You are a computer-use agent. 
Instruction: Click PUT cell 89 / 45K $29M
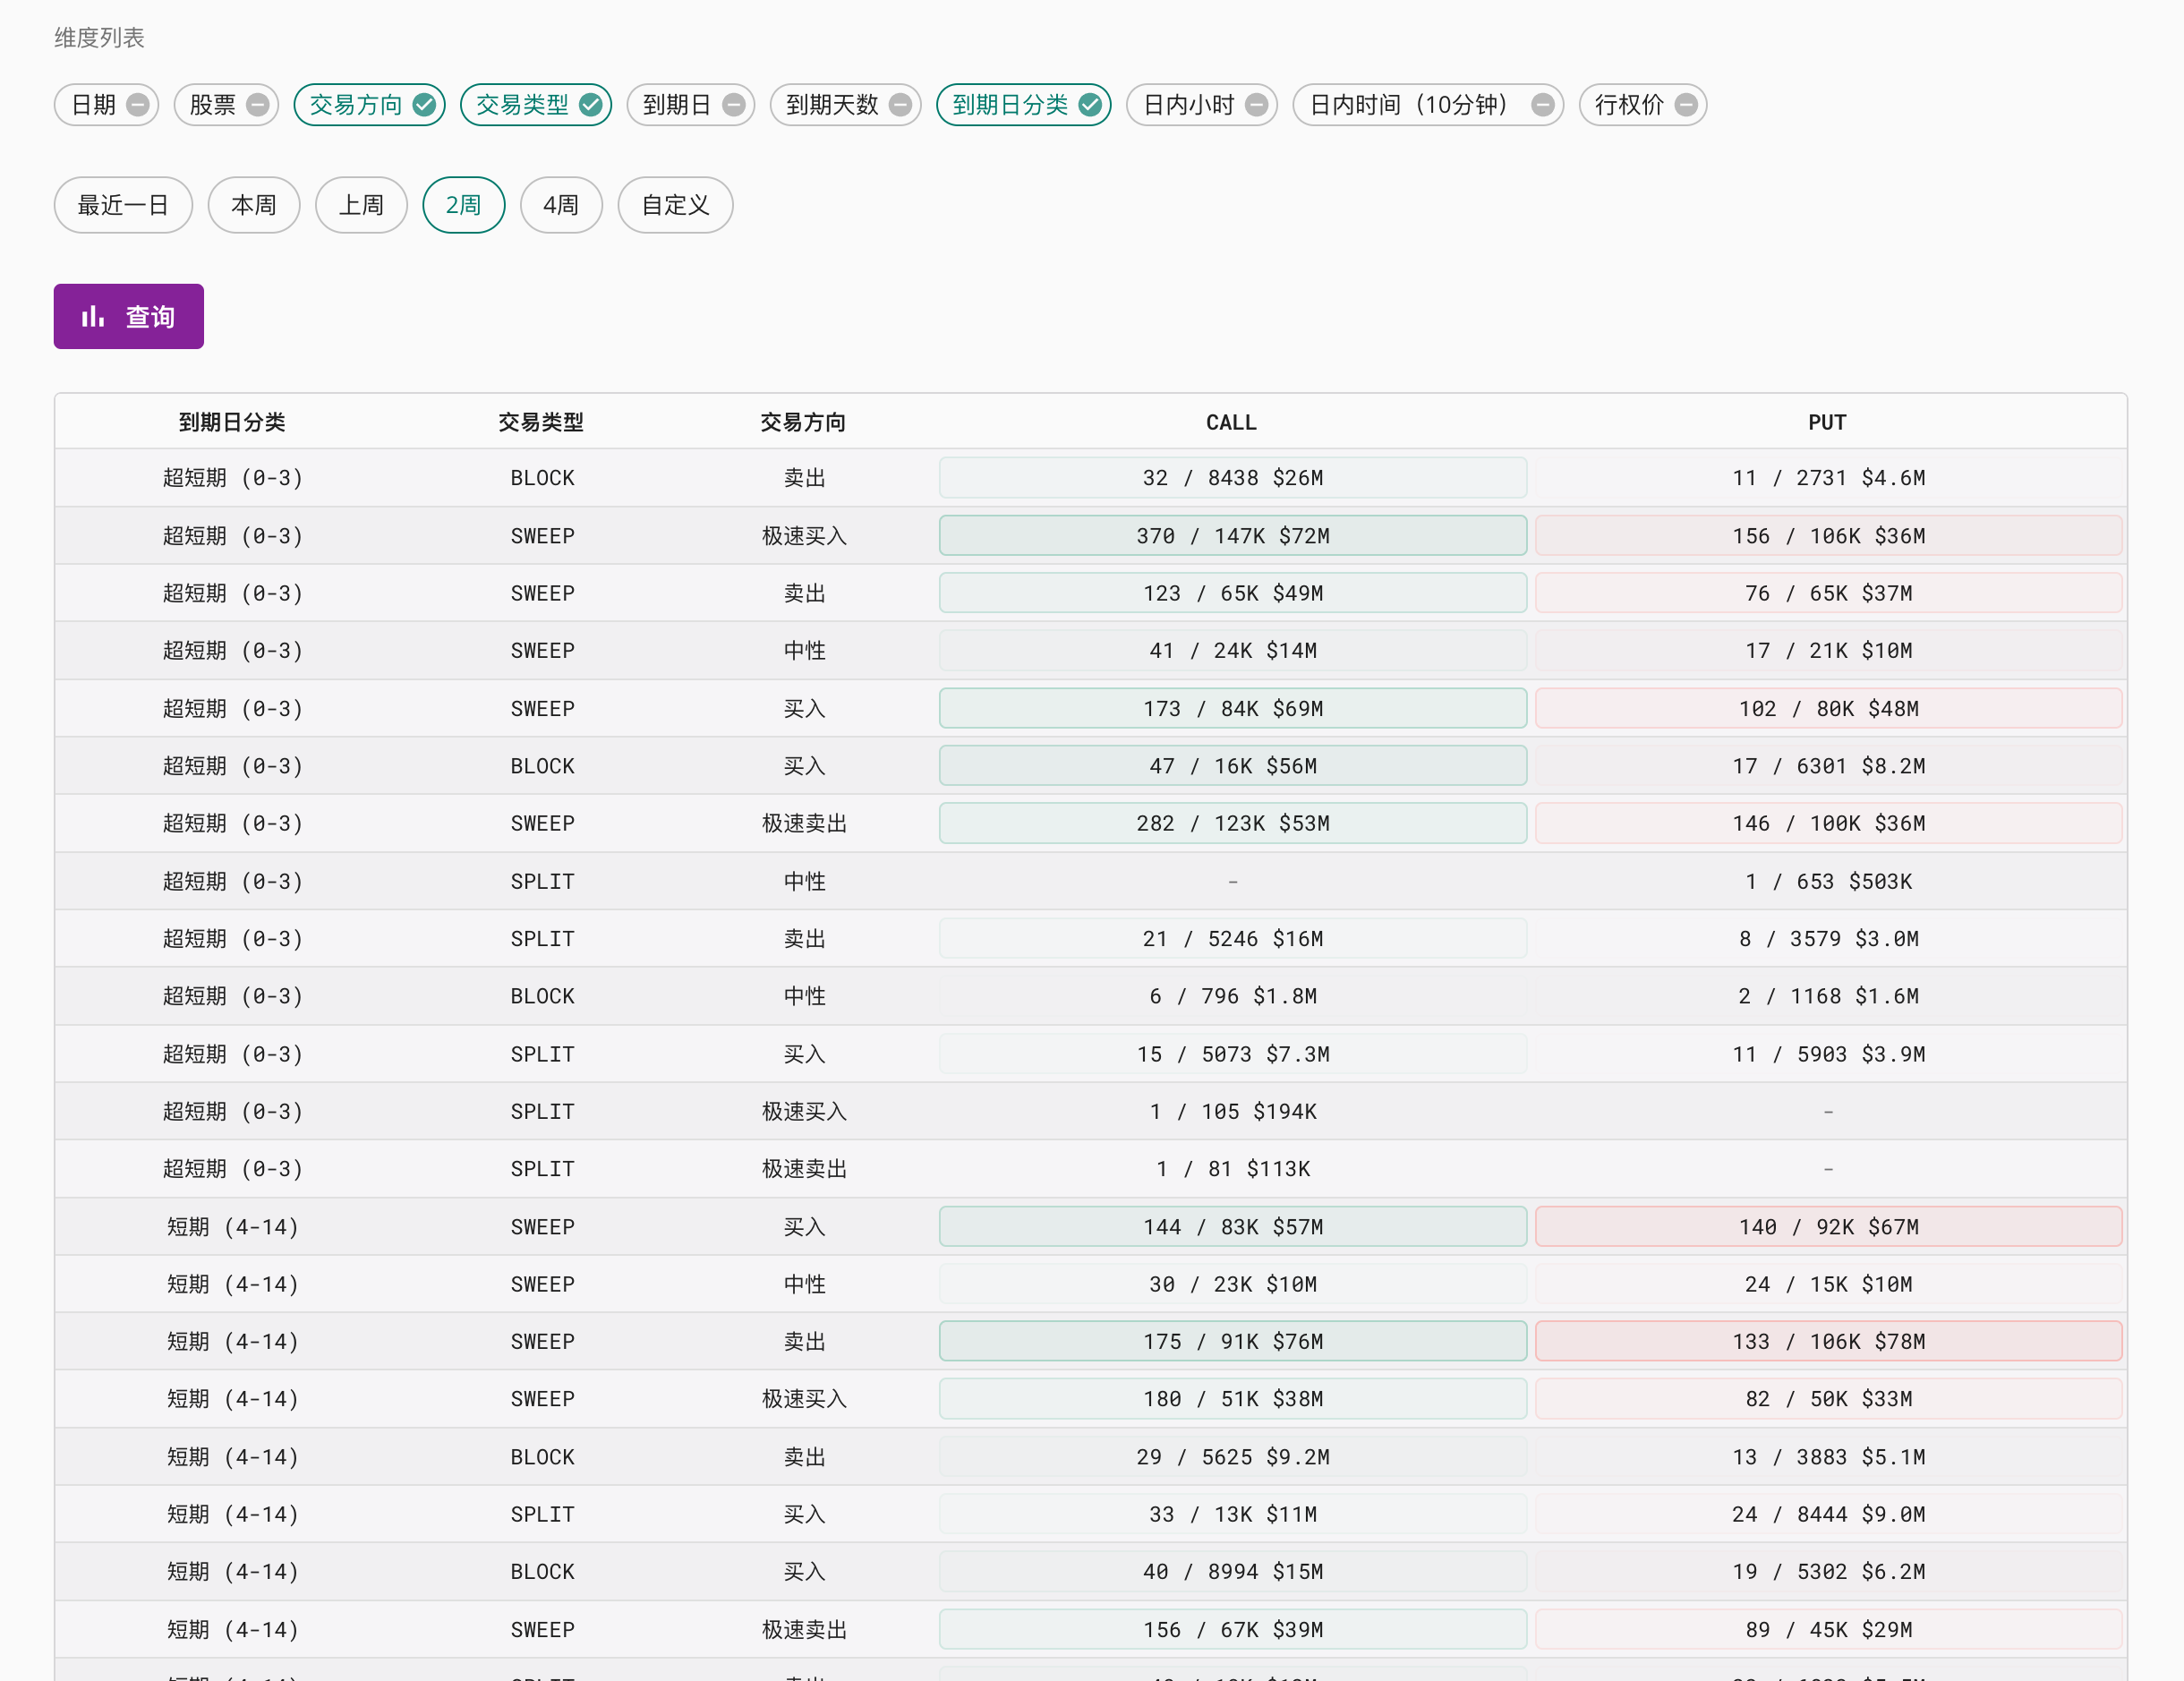click(x=1829, y=1629)
